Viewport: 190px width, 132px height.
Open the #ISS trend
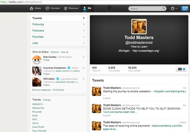tap(35, 120)
